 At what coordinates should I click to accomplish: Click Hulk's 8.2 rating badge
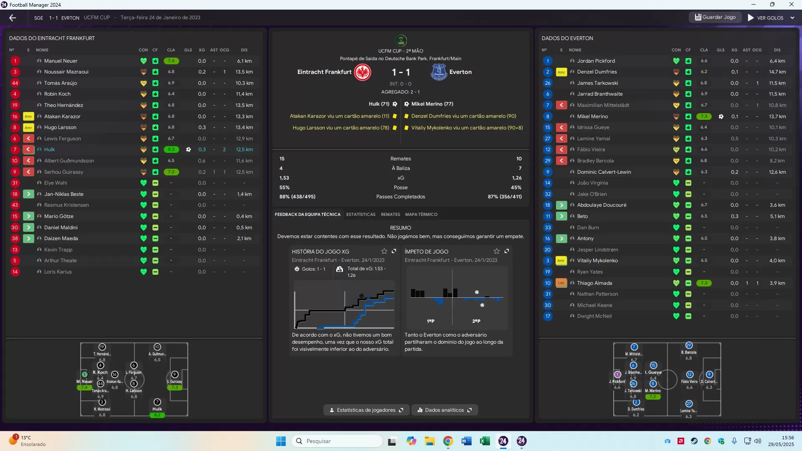click(x=171, y=149)
